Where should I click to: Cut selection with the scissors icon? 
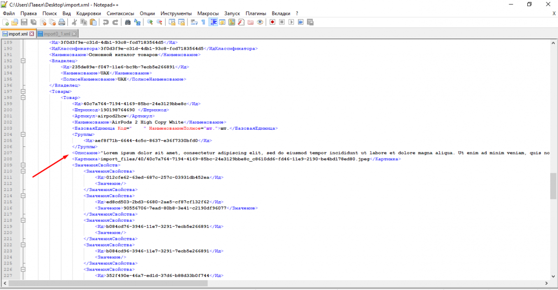[x=74, y=22]
